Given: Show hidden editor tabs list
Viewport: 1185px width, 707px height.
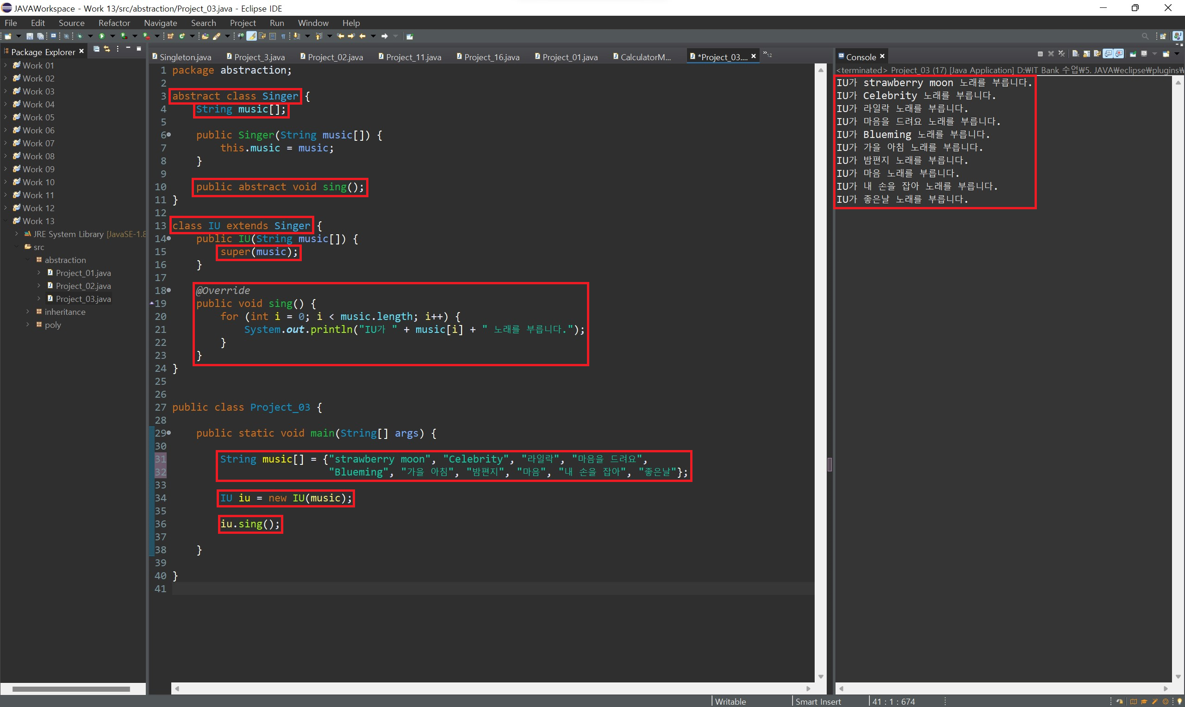Looking at the screenshot, I should pyautogui.click(x=767, y=55).
